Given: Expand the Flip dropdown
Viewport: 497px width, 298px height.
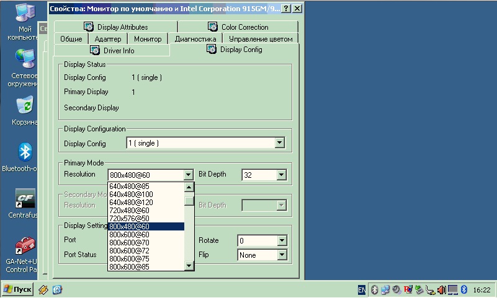Looking at the screenshot, I should pyautogui.click(x=281, y=255).
